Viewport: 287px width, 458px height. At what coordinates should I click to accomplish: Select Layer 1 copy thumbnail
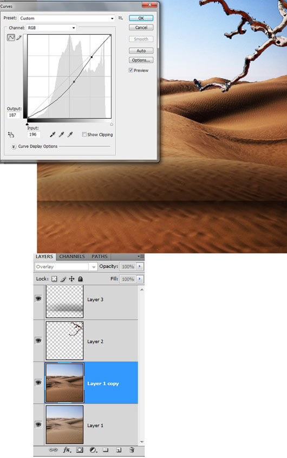64,383
